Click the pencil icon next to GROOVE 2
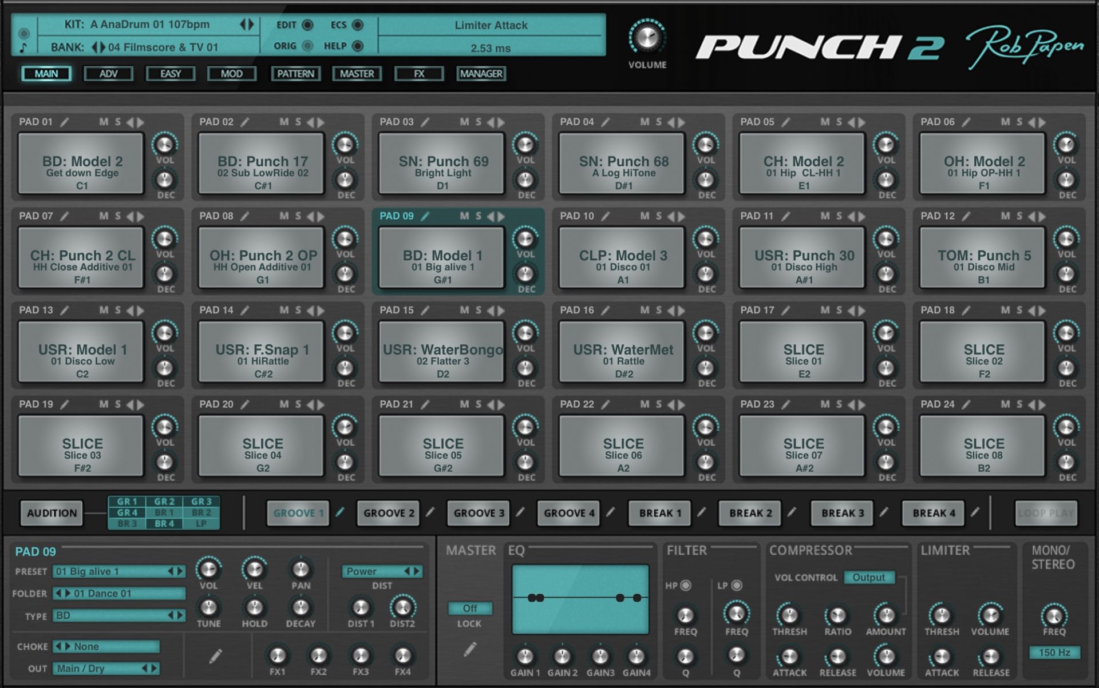Screen dimensions: 1099x688 click(430, 512)
